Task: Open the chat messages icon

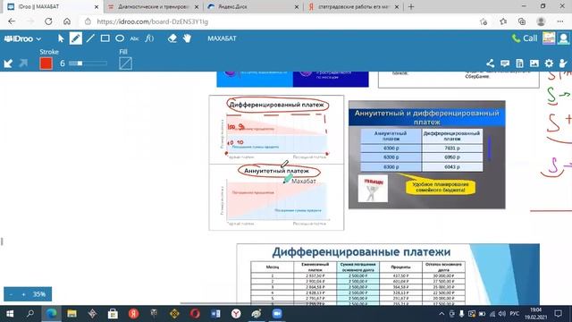Action: coord(505,64)
